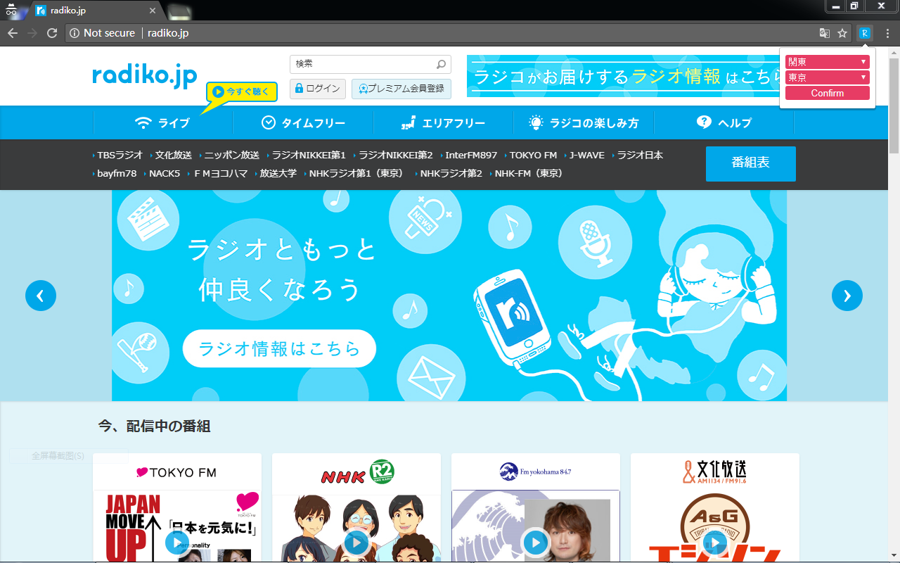Click the ラジオ情報はこちら banner button

(279, 348)
